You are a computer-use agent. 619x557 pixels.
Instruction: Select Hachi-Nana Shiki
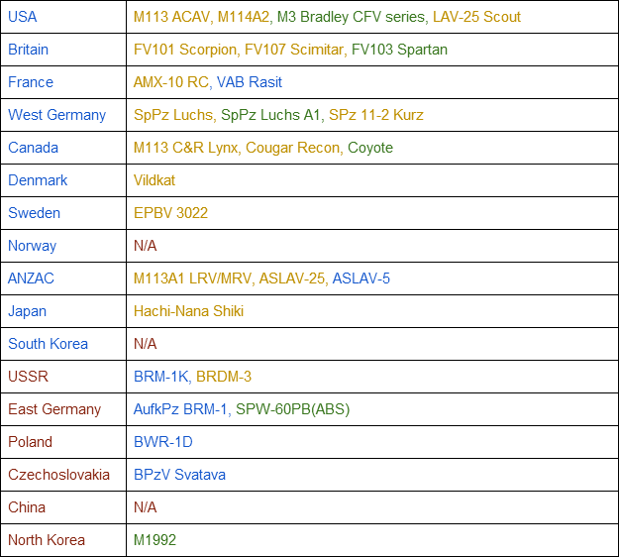point(188,311)
